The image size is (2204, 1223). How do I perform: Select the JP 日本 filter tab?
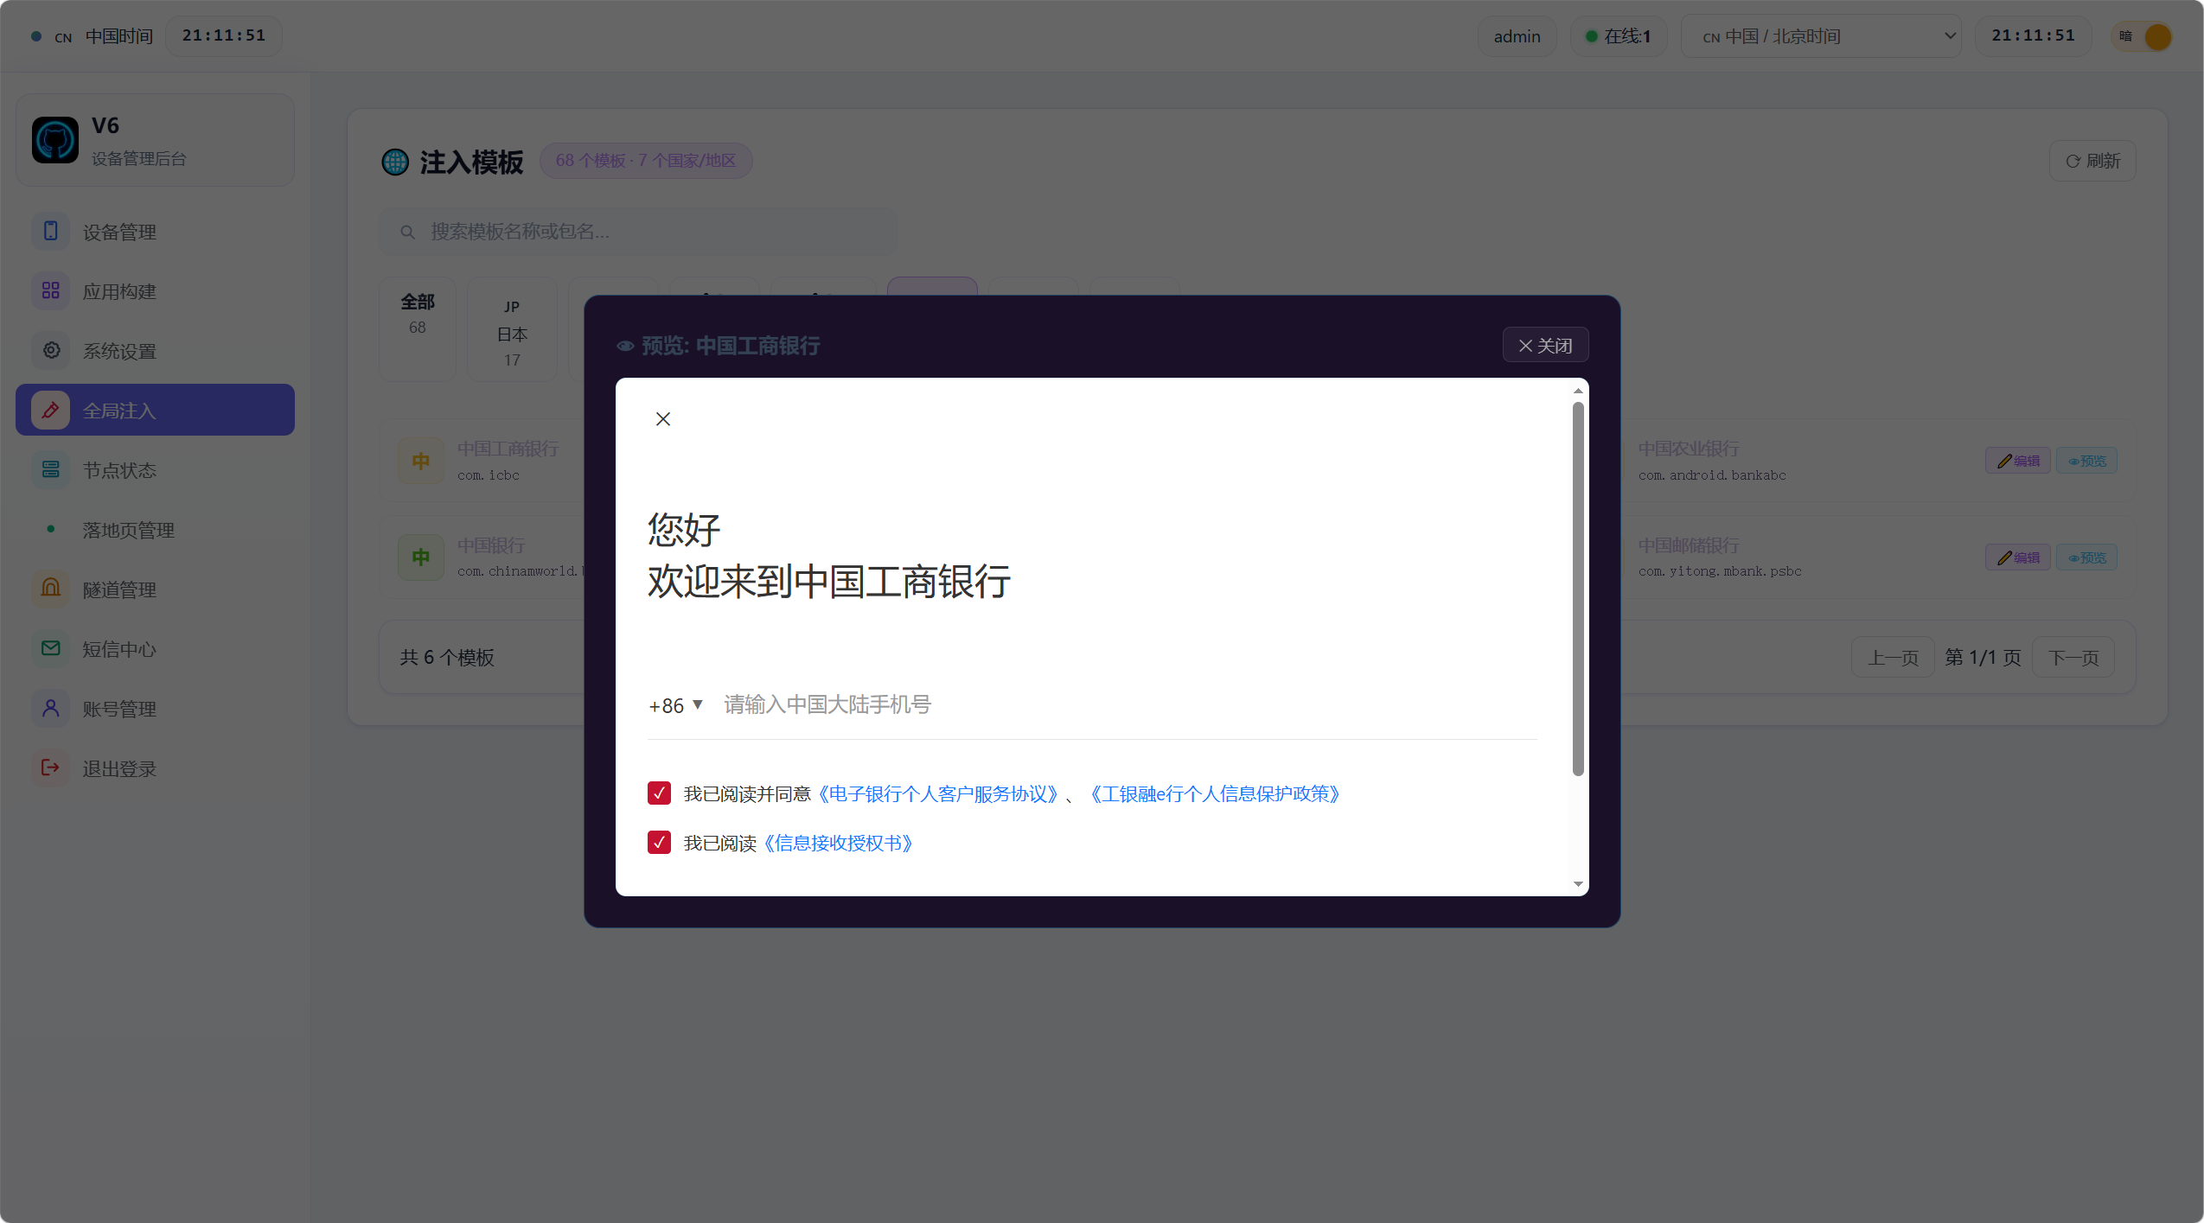pyautogui.click(x=513, y=329)
